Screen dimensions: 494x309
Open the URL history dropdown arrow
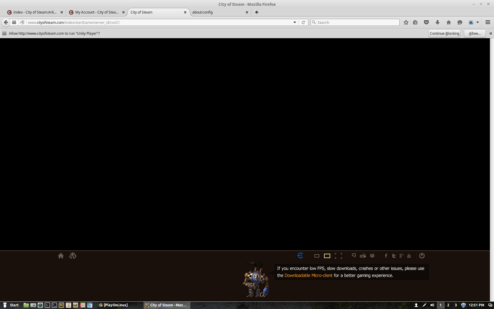295,22
